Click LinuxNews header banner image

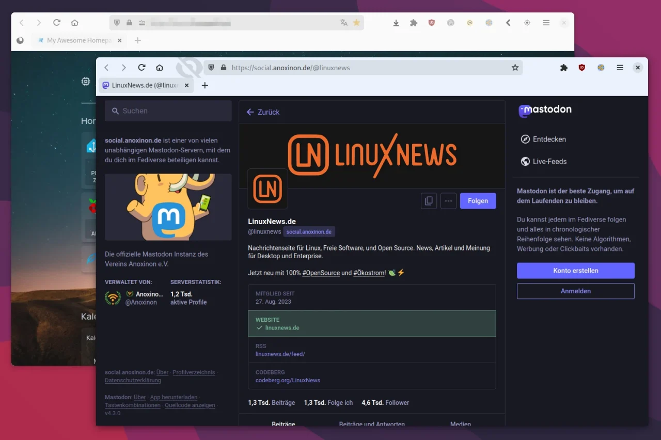click(x=372, y=155)
